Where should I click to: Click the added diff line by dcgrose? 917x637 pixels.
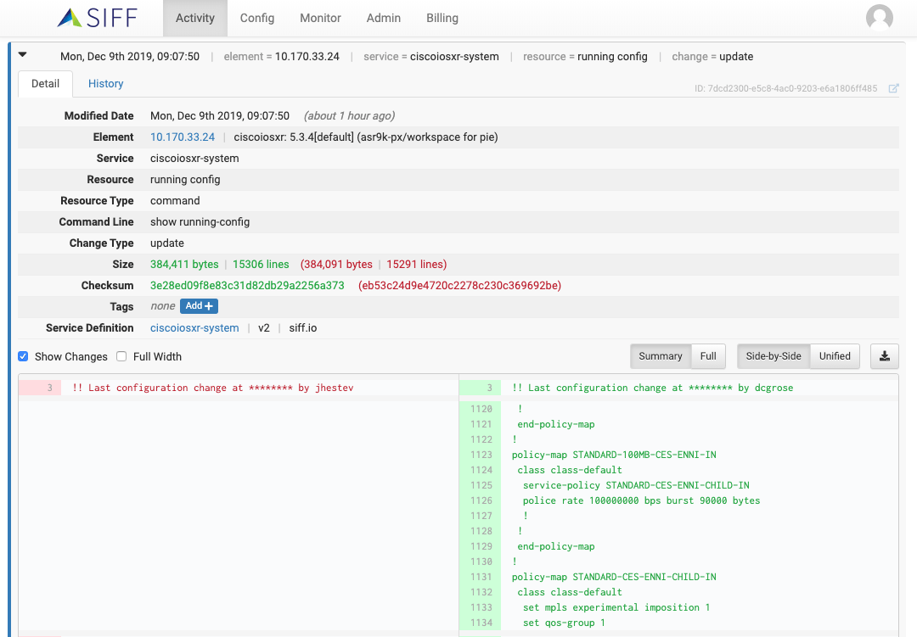coord(653,388)
